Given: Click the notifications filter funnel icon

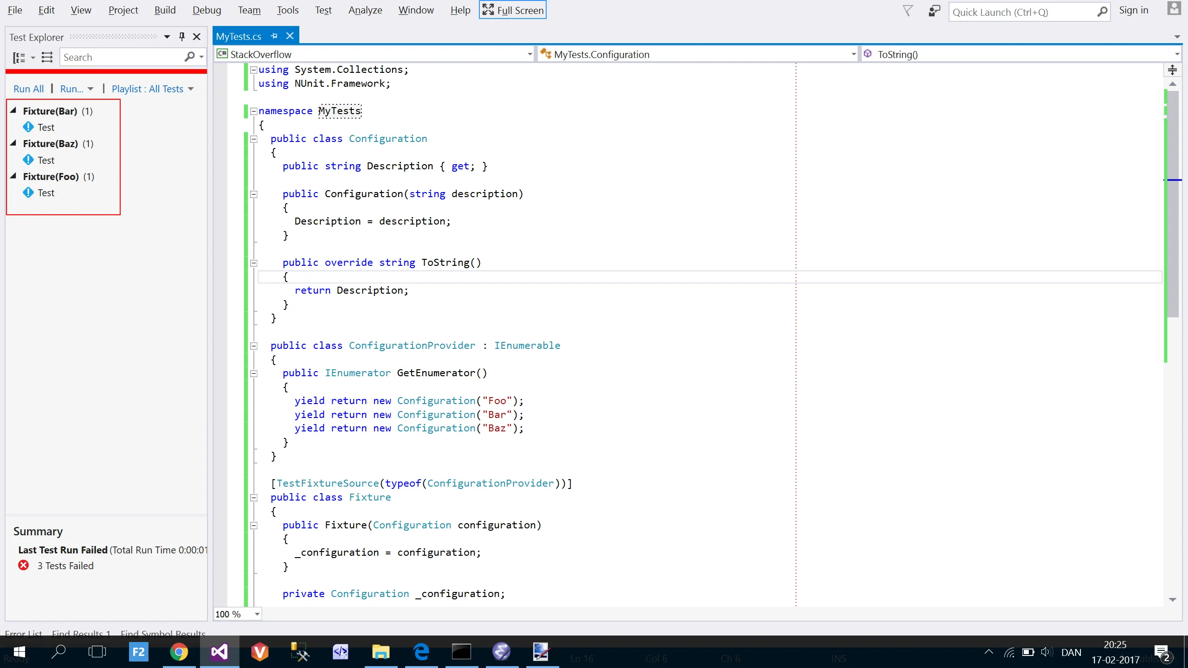Looking at the screenshot, I should click(908, 10).
